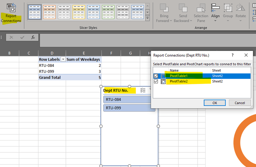The image size is (256, 167).
Task: Toggle multi-select on Dept RTU No. slicer
Action: point(143,90)
